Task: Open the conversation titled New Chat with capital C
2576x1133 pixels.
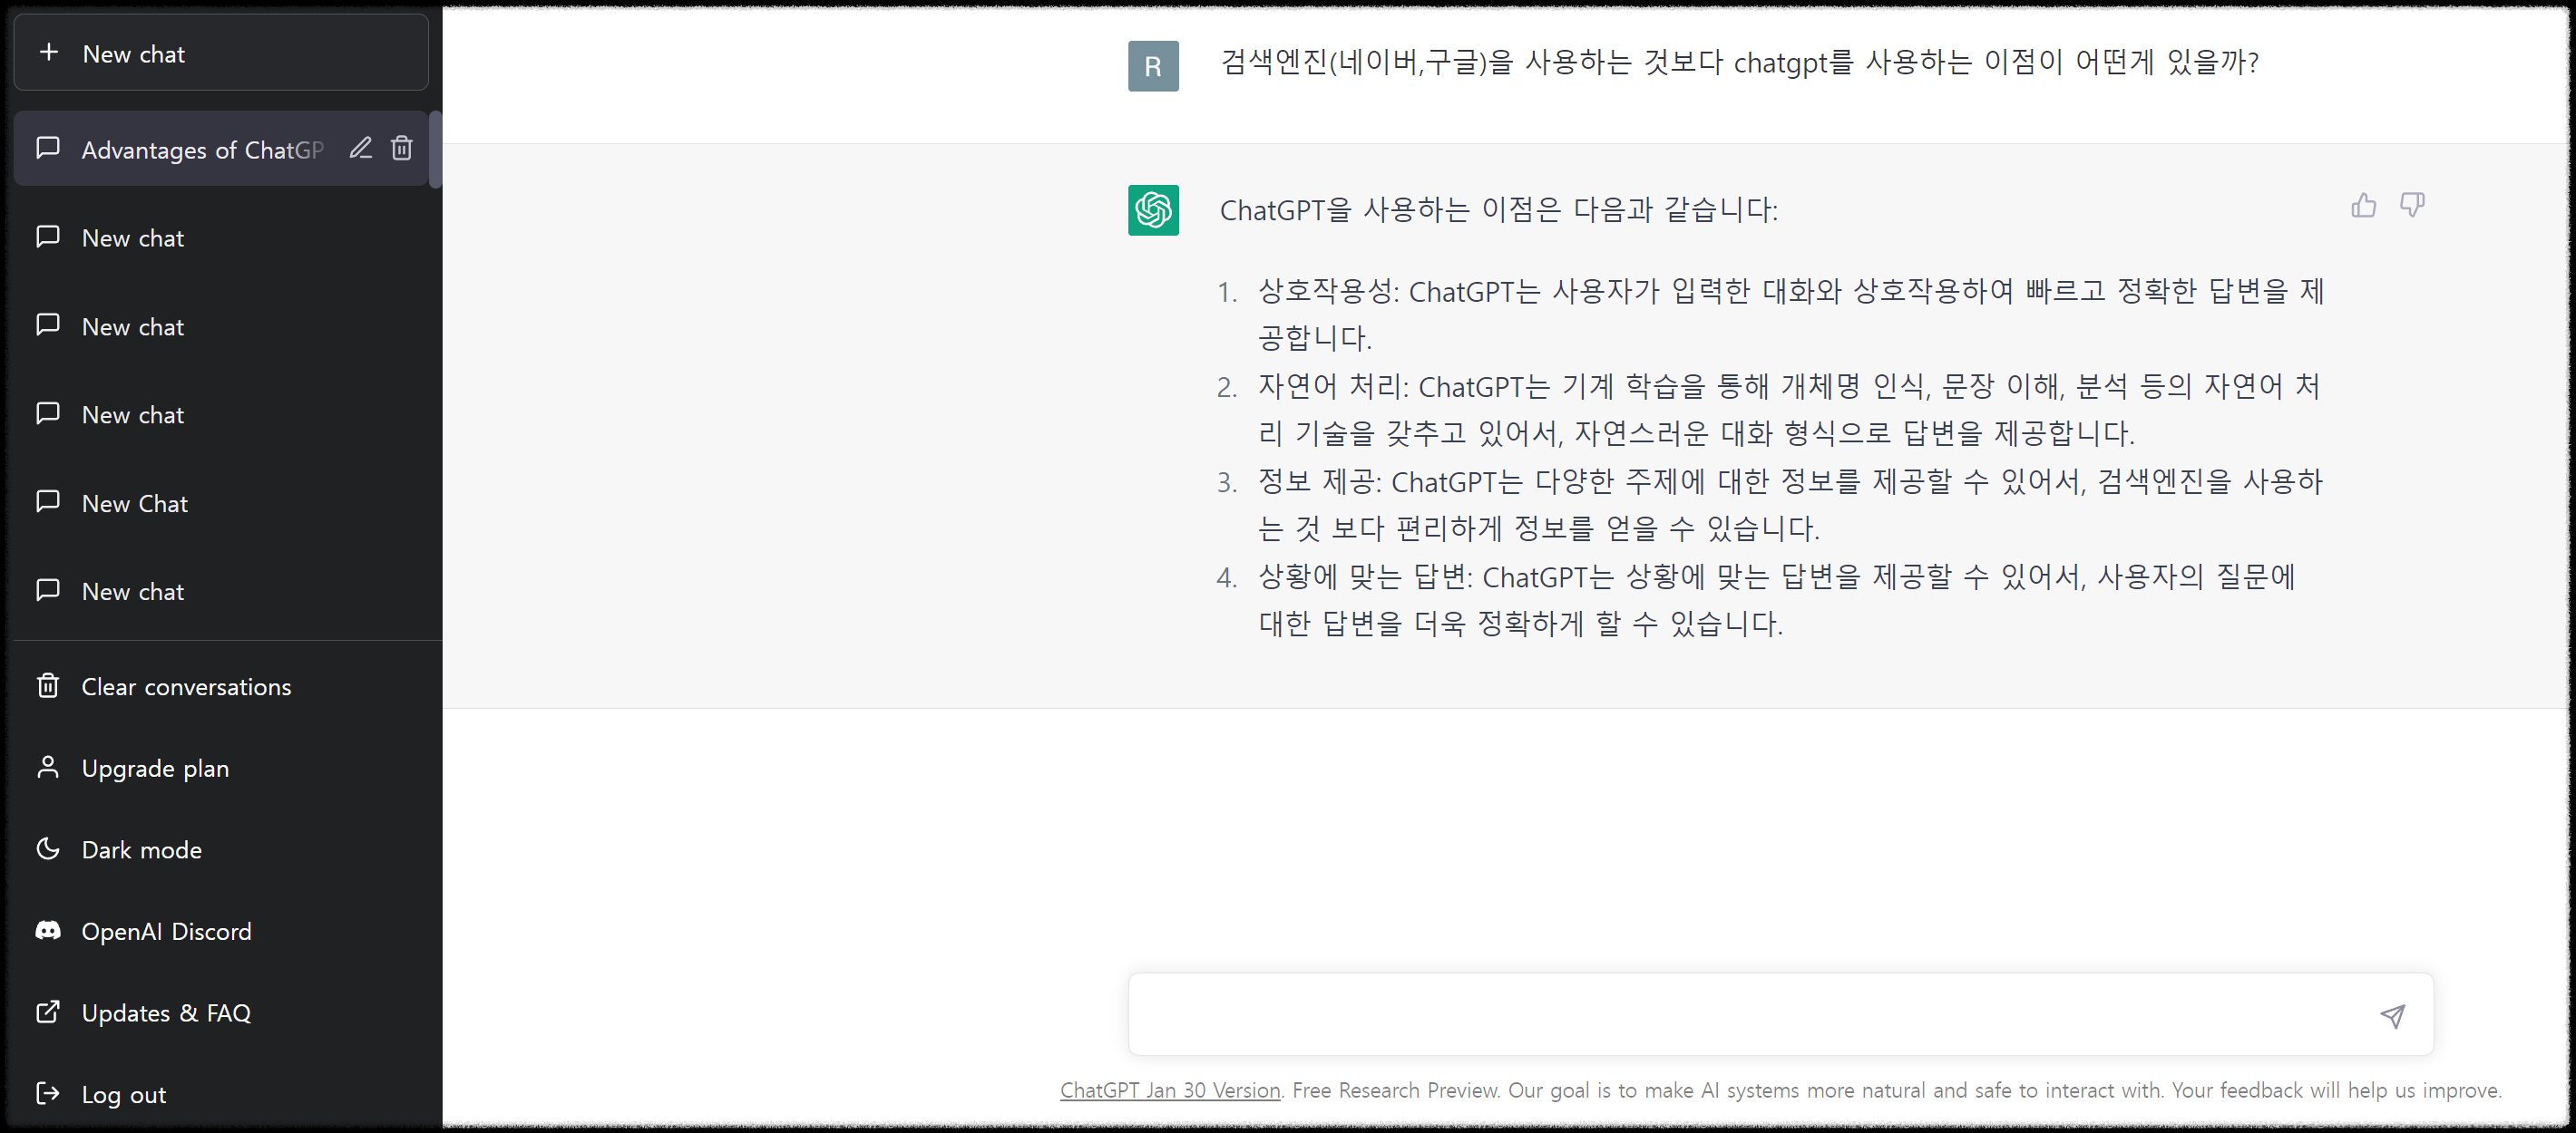Action: [x=221, y=502]
